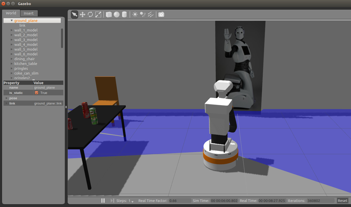
Task: Open the Steps count dropdown
Action: point(132,201)
